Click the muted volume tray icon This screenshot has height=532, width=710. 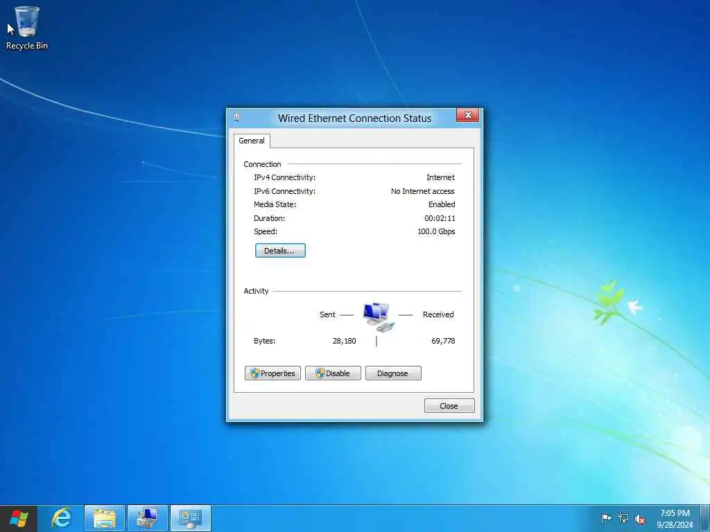(x=640, y=519)
